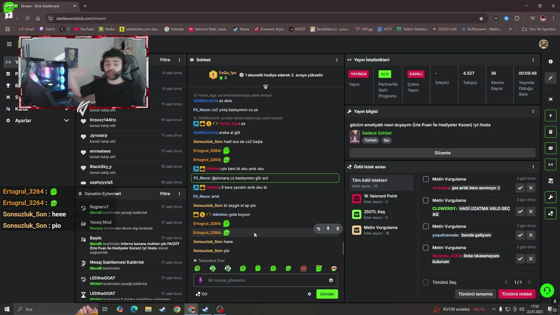Click Ayarlar in the left sidebar
560x315 pixels.
point(23,121)
